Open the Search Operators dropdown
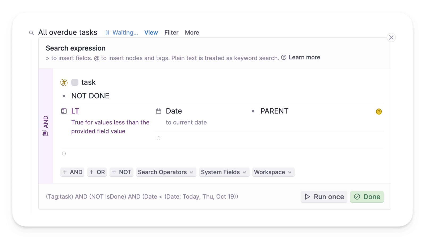Image resolution: width=425 pixels, height=239 pixels. pos(166,172)
